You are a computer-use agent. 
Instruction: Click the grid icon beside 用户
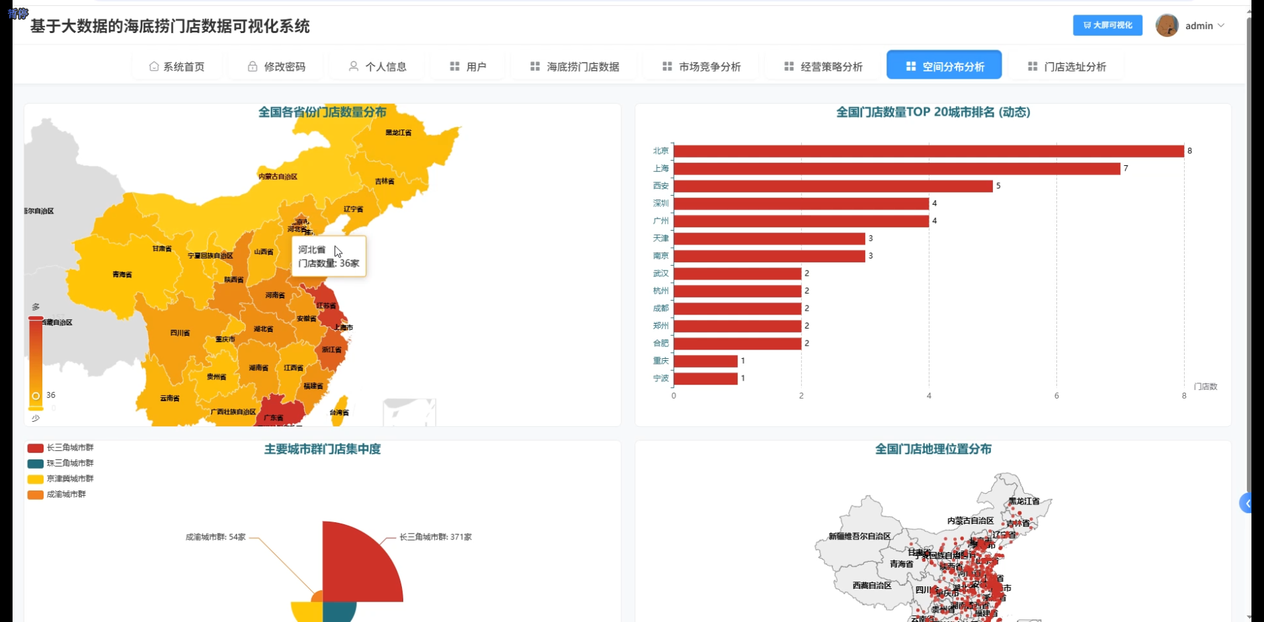pyautogui.click(x=454, y=66)
